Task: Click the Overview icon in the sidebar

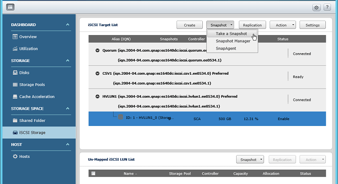Action: [x=15, y=37]
